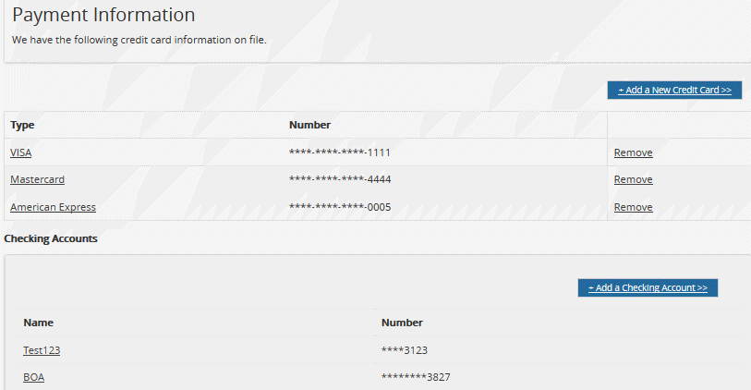This screenshot has width=751, height=390.
Task: Click the credit card Number column header
Action: [309, 124]
